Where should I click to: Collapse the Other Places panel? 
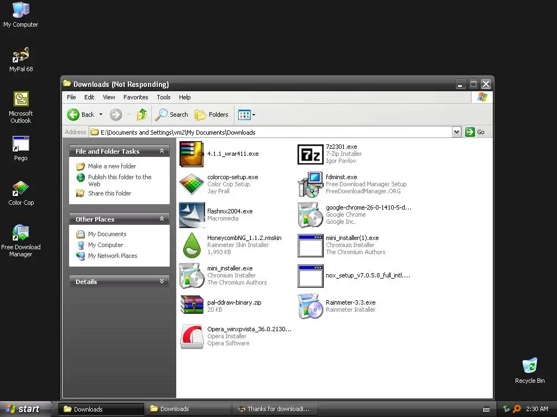pos(162,219)
